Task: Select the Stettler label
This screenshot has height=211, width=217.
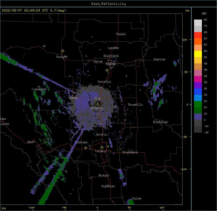Action: click(159, 59)
